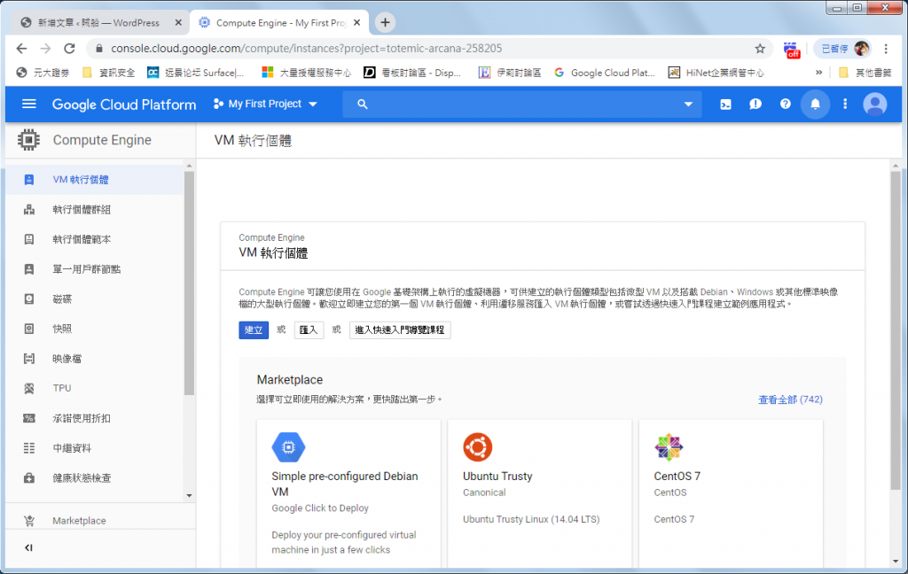Open 中繼資料 in sidebar

point(96,448)
